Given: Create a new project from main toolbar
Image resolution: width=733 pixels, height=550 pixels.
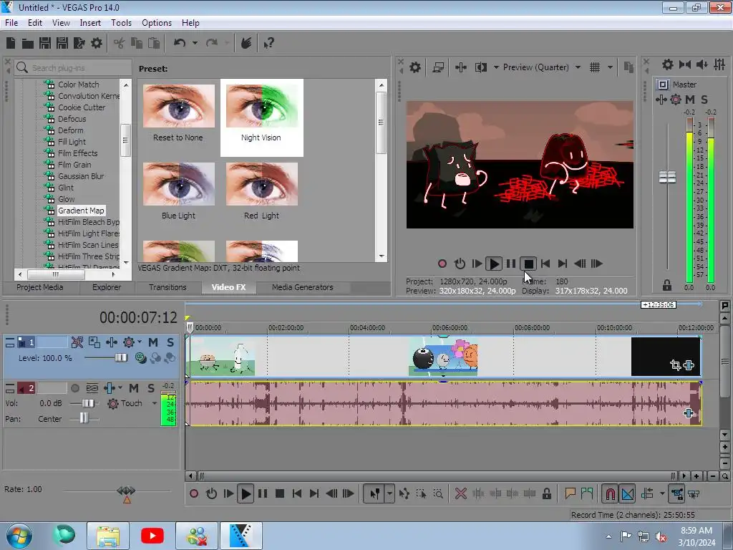Looking at the screenshot, I should 11,44.
